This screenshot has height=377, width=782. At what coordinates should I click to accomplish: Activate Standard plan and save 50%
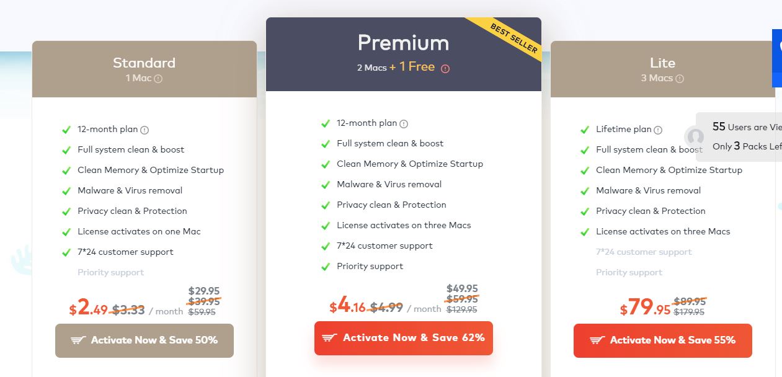click(x=144, y=340)
